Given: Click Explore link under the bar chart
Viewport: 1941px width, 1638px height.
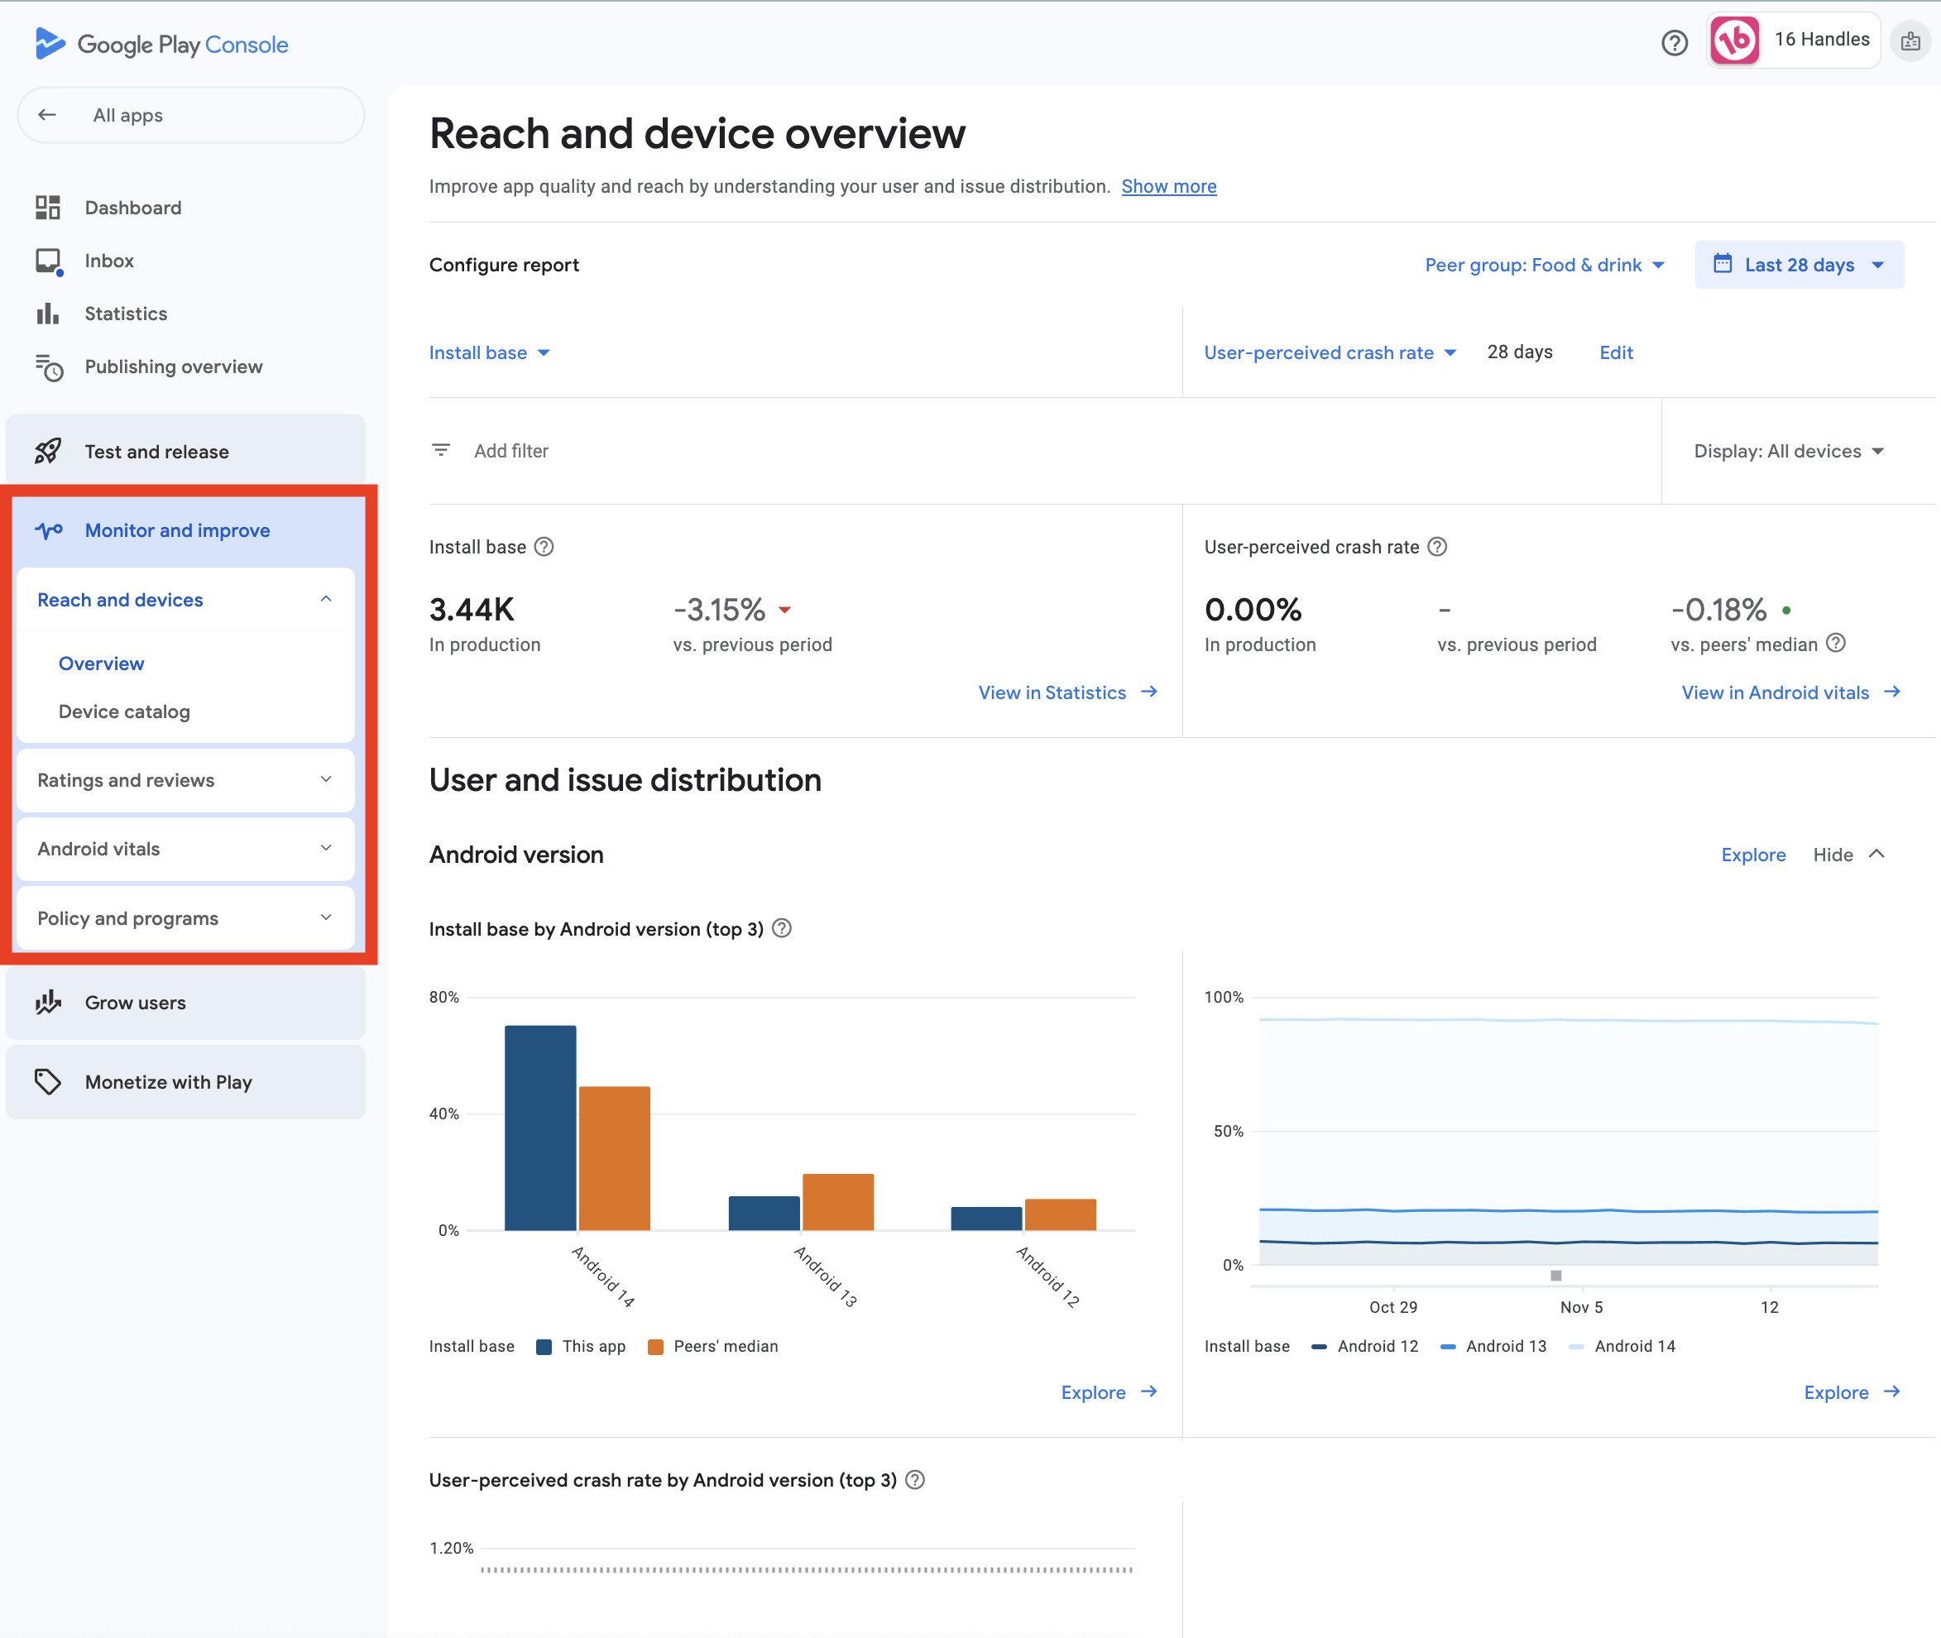Looking at the screenshot, I should [1093, 1393].
